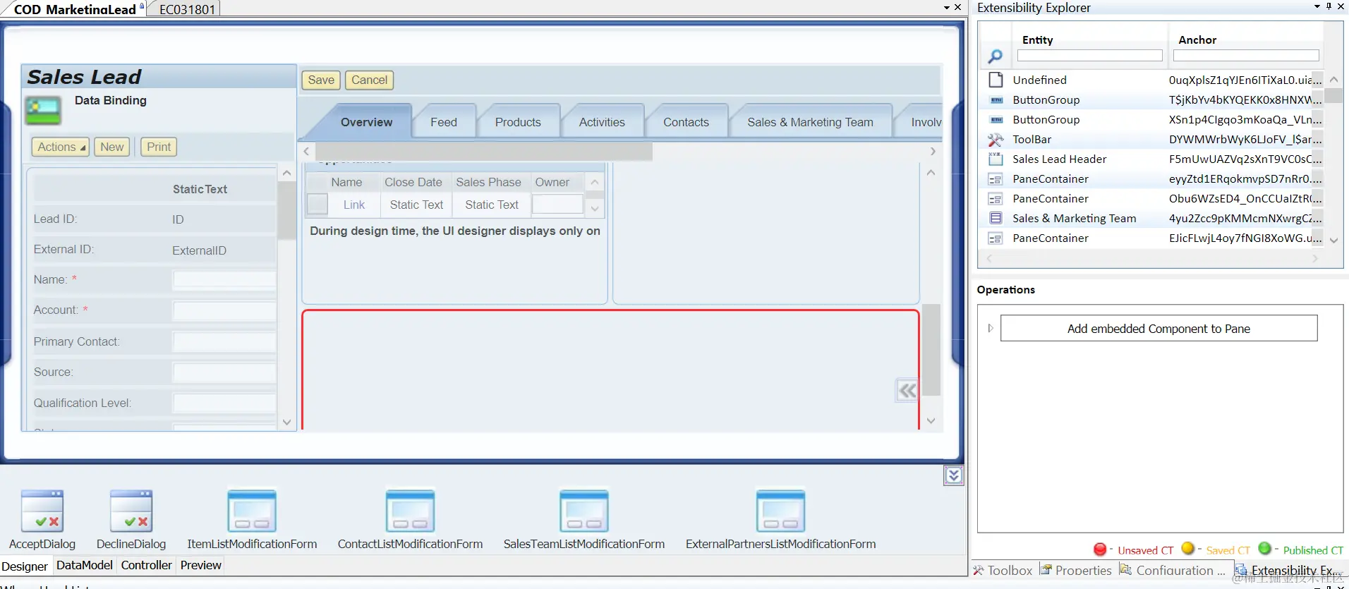Switch to the Overview tab
The image size is (1349, 589).
(366, 122)
